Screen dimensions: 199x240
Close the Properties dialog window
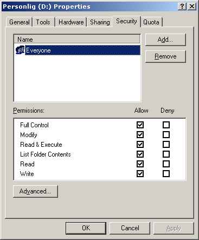pyautogui.click(x=192, y=7)
